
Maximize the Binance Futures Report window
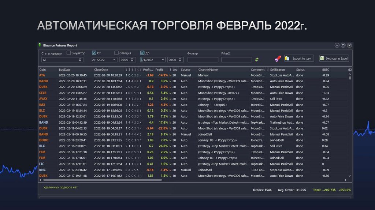343,45
